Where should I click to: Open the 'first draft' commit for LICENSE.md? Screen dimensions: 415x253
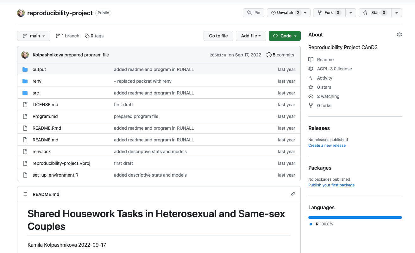point(123,105)
